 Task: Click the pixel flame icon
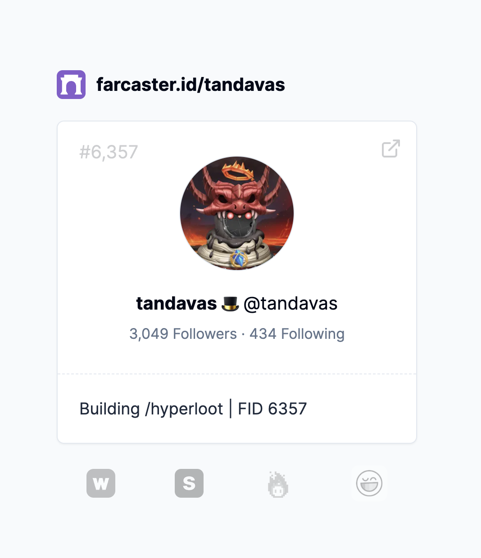278,484
